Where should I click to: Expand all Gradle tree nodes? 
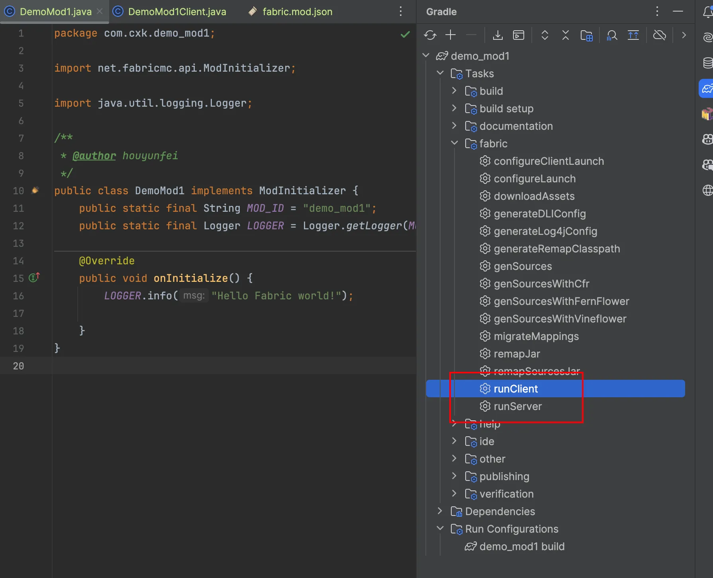545,35
